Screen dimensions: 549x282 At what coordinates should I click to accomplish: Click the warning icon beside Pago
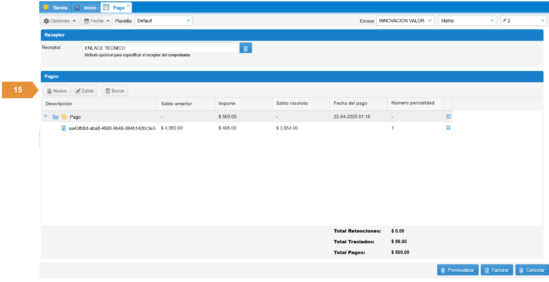pyautogui.click(x=64, y=116)
